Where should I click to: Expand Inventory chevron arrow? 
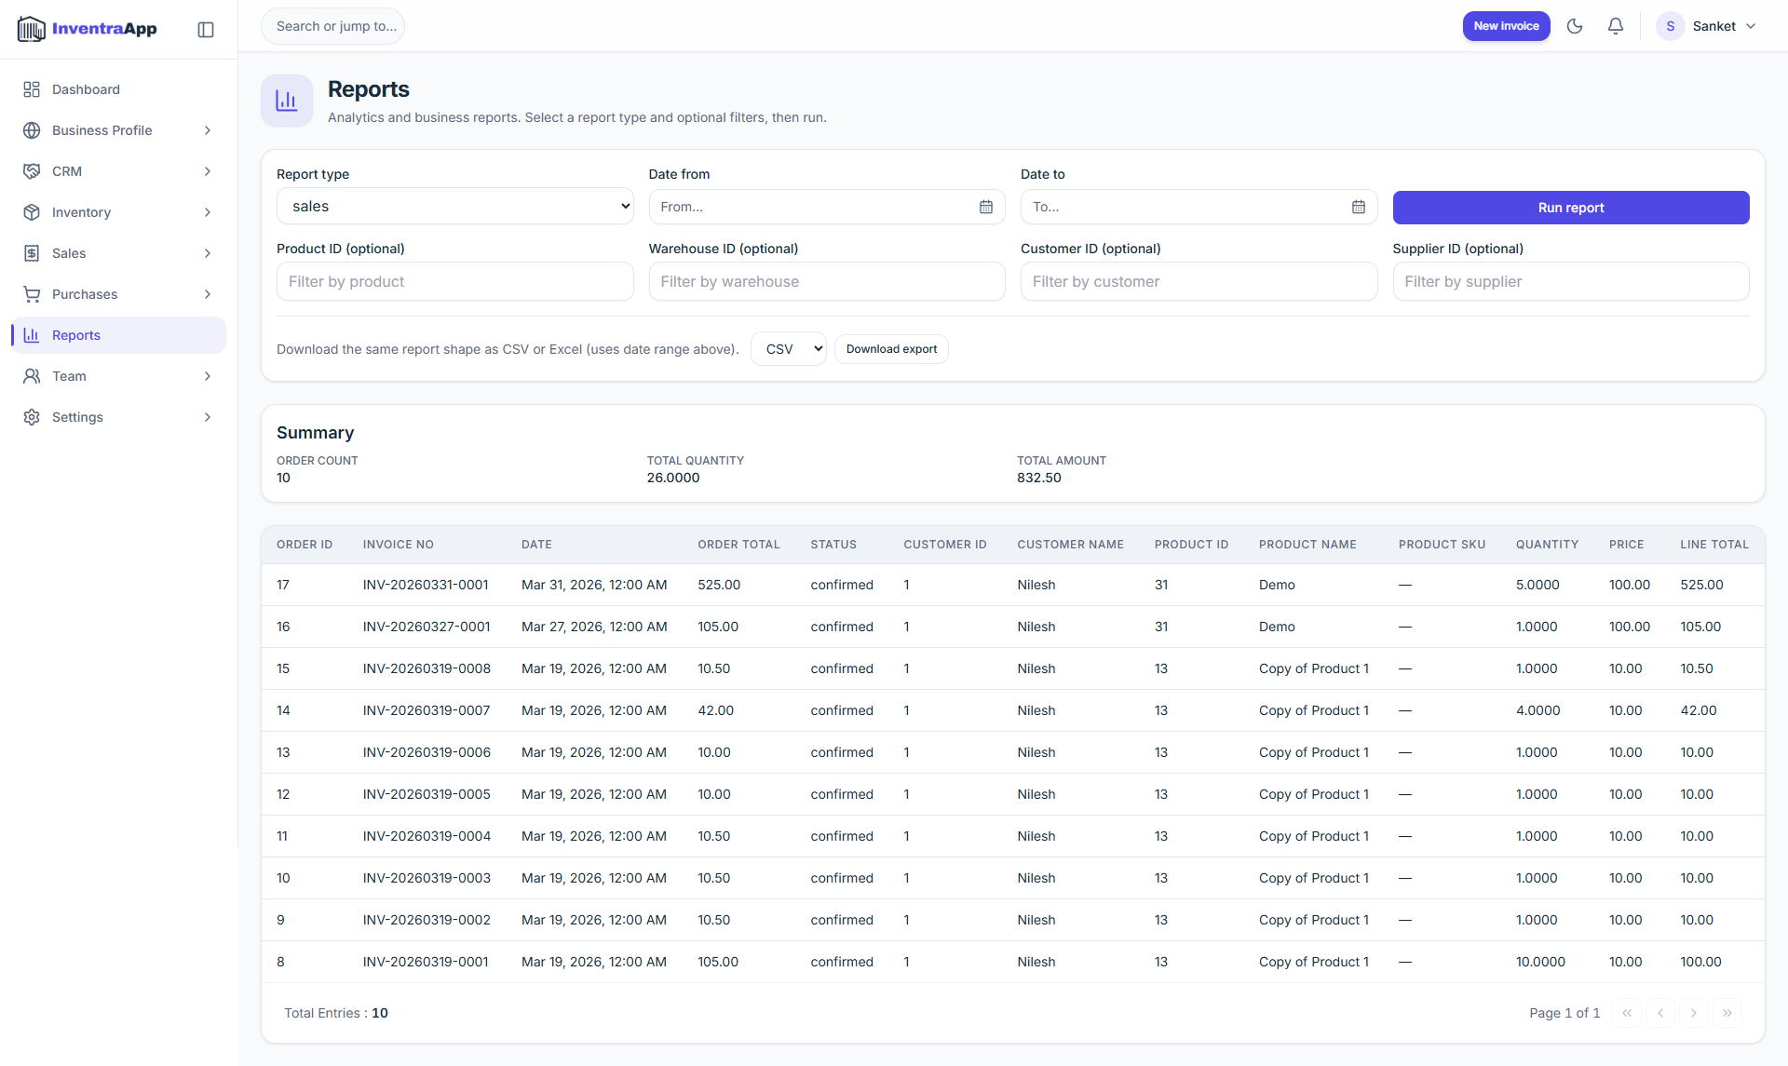click(x=208, y=212)
